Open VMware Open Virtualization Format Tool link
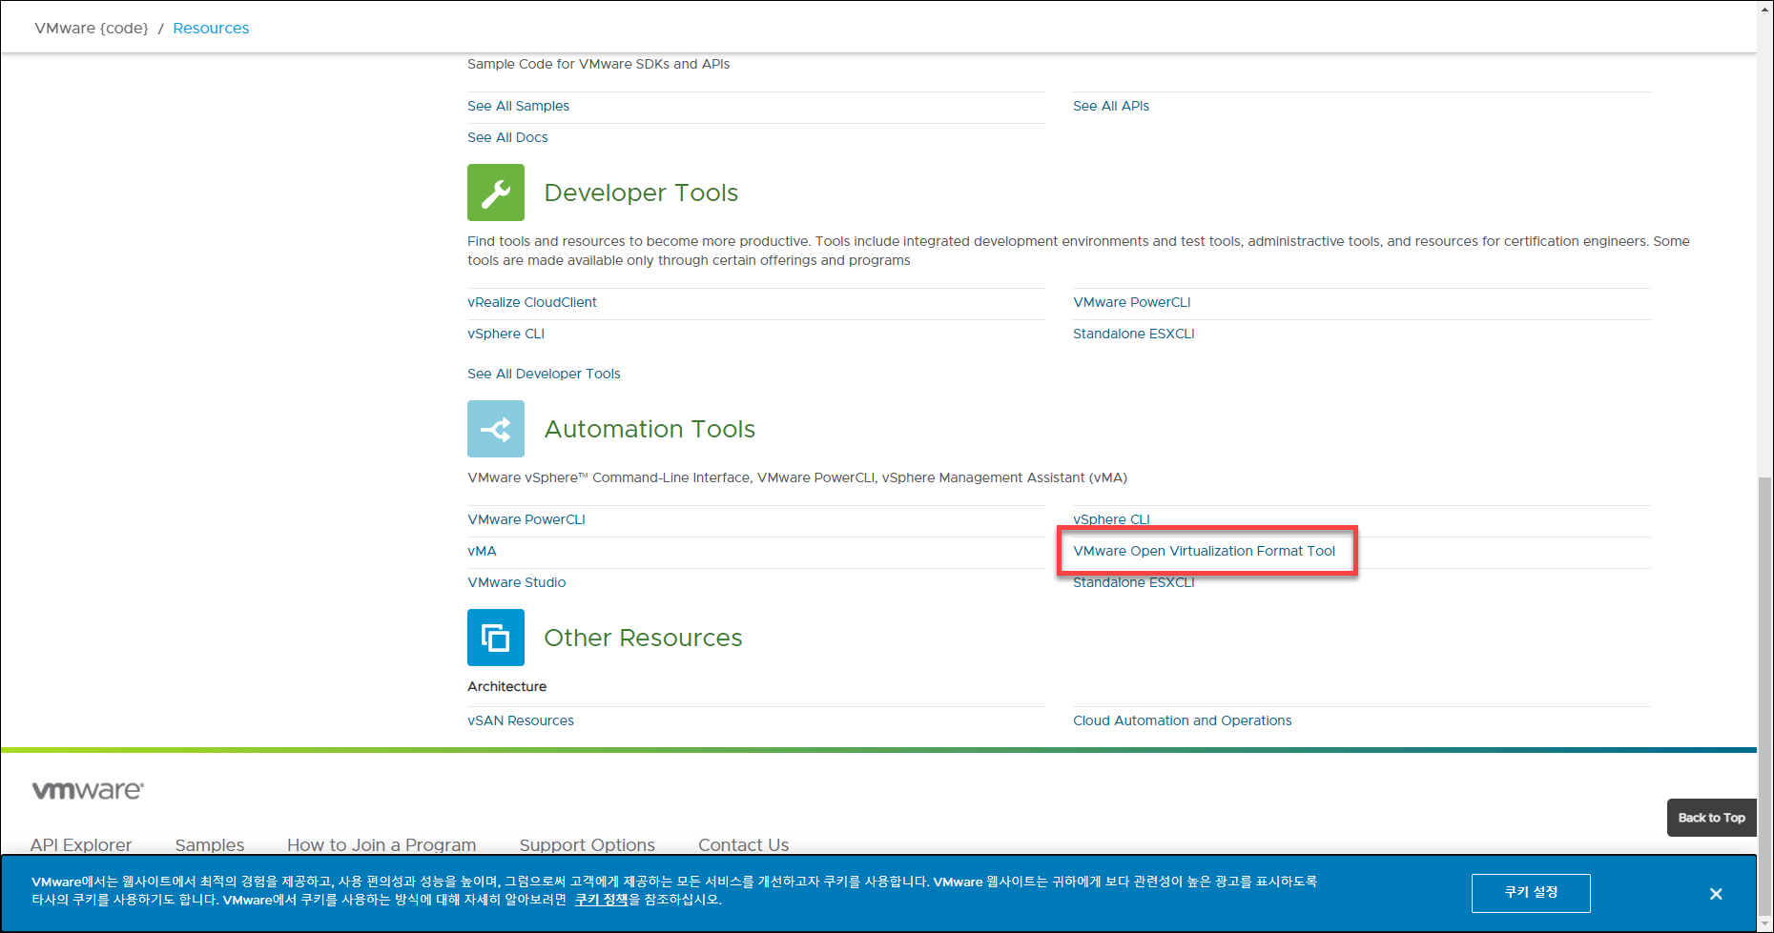The width and height of the screenshot is (1774, 933). coord(1204,551)
